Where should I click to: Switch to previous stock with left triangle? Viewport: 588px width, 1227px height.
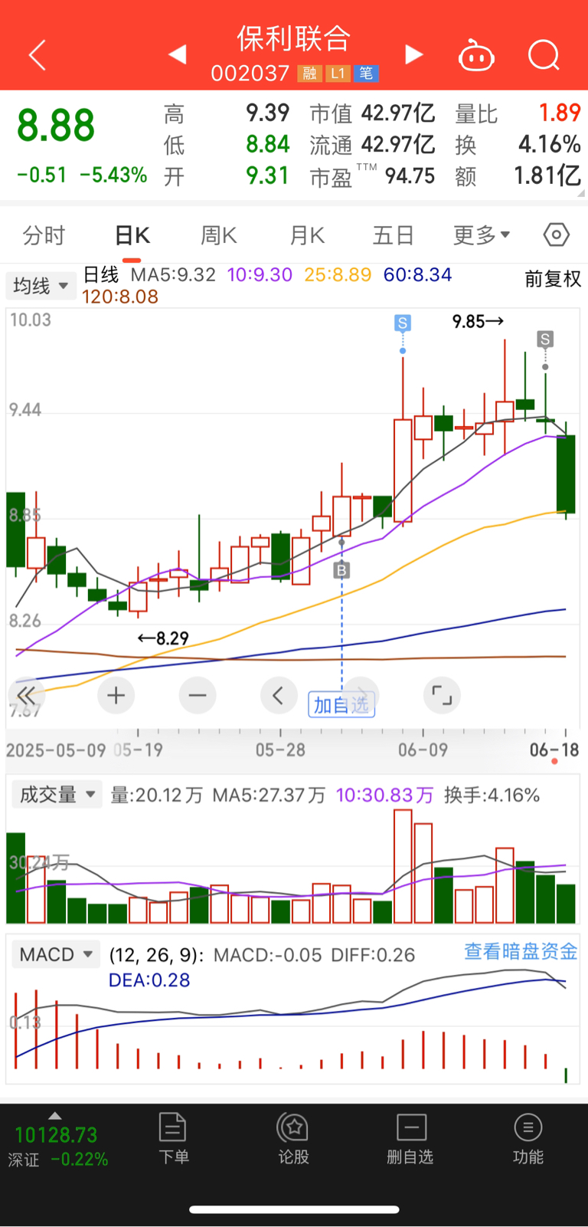(178, 54)
